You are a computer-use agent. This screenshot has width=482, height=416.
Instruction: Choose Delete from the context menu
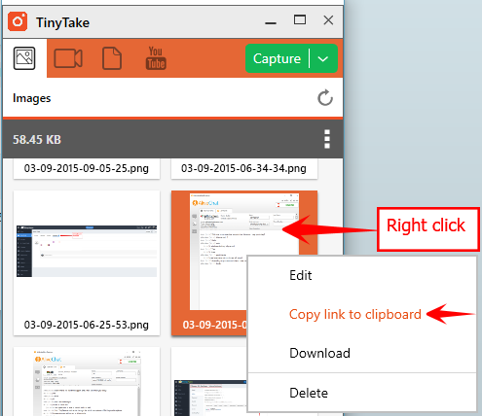pyautogui.click(x=309, y=393)
